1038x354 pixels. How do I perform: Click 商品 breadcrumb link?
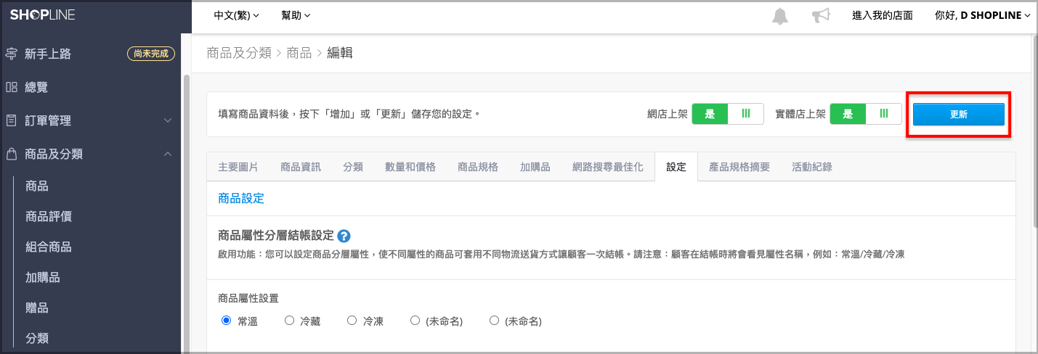coord(299,53)
